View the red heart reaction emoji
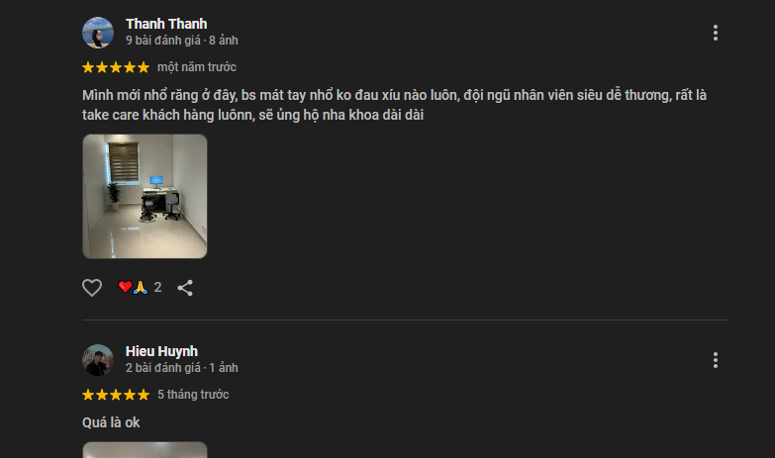Screen dimensions: 775x458 point(125,287)
